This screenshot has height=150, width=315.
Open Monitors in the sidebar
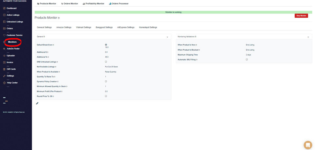pos(12,42)
